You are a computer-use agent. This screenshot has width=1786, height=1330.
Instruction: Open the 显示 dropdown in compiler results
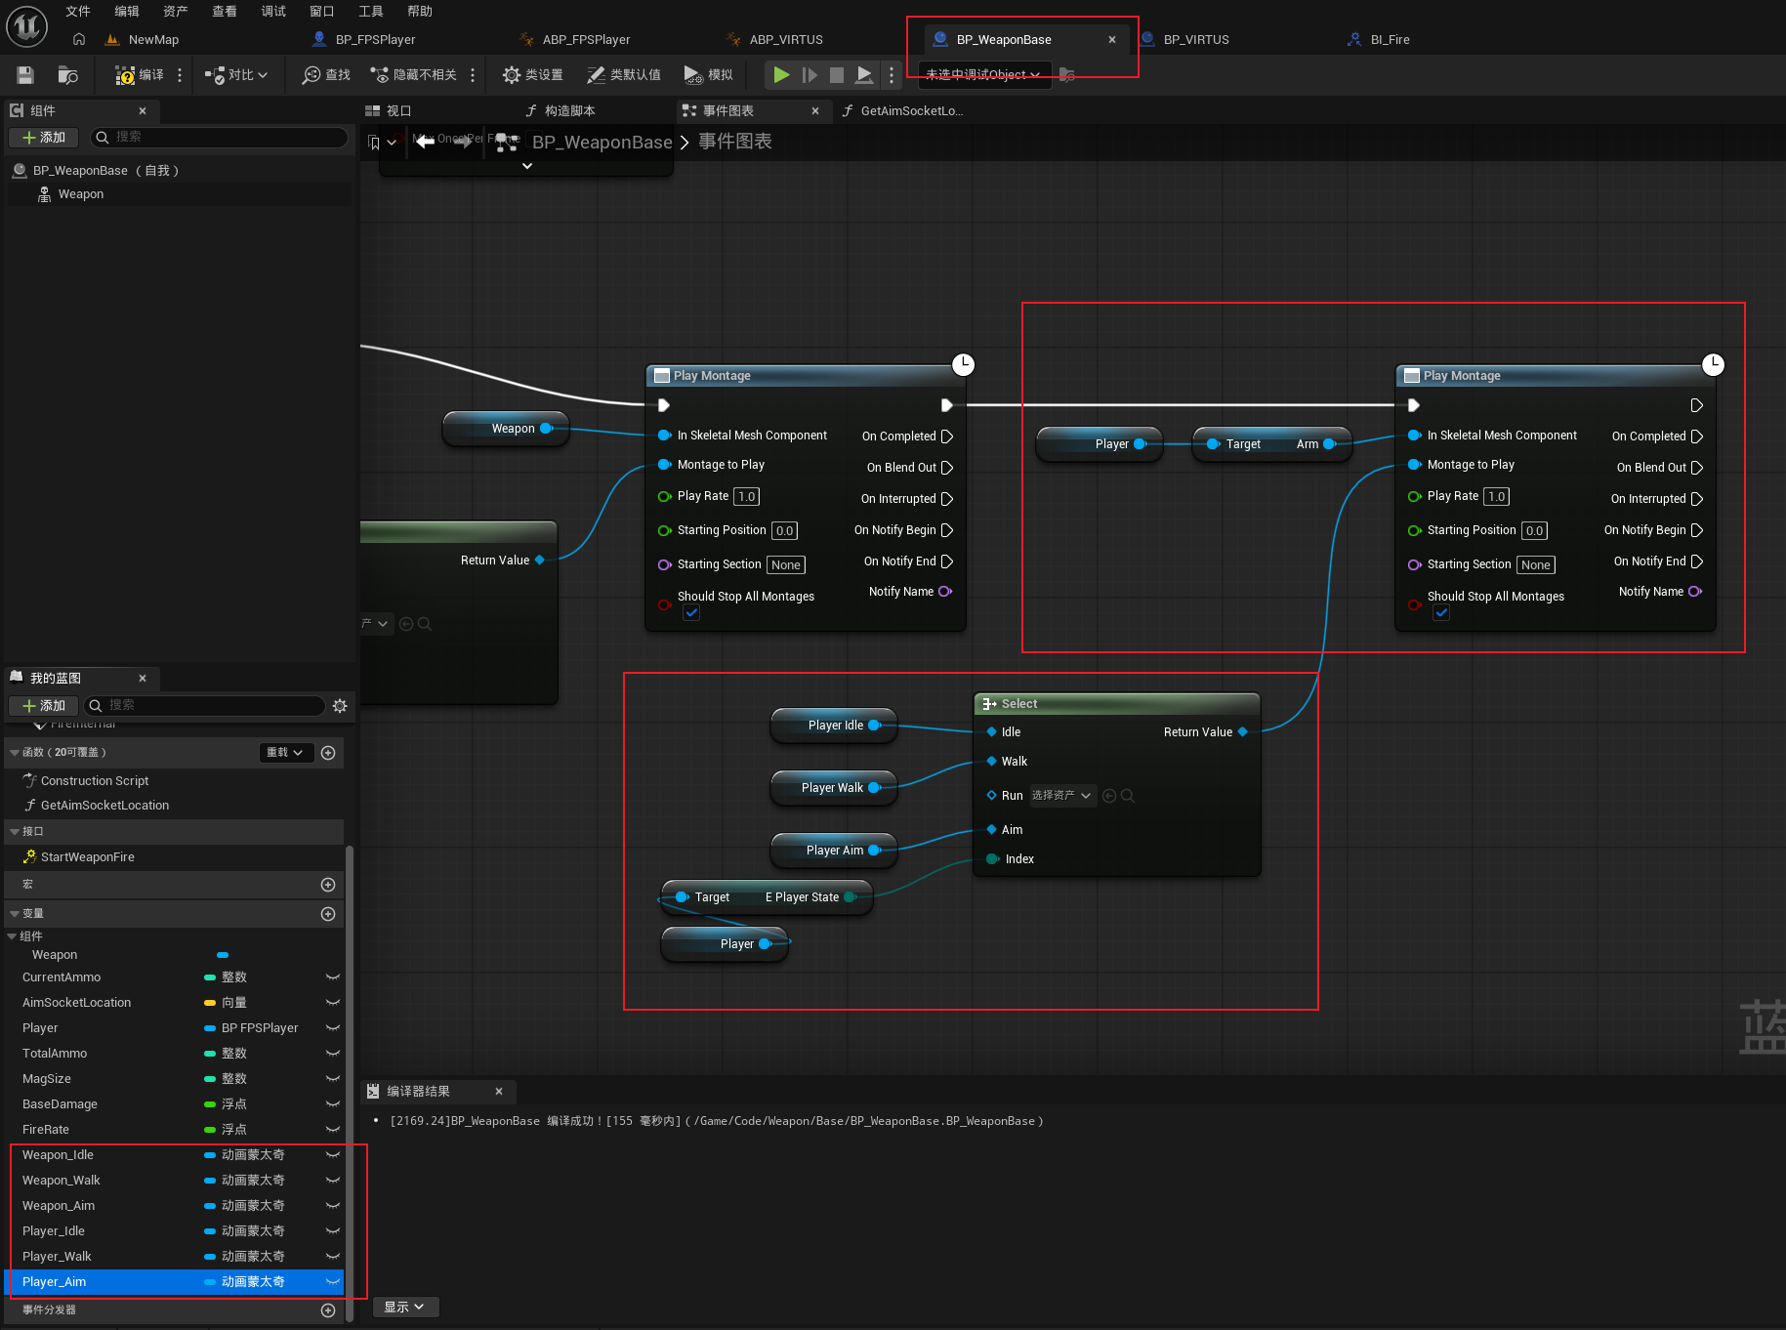[404, 1307]
